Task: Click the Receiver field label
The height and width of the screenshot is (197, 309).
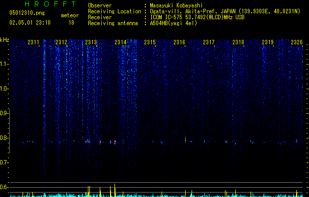Action: point(100,17)
